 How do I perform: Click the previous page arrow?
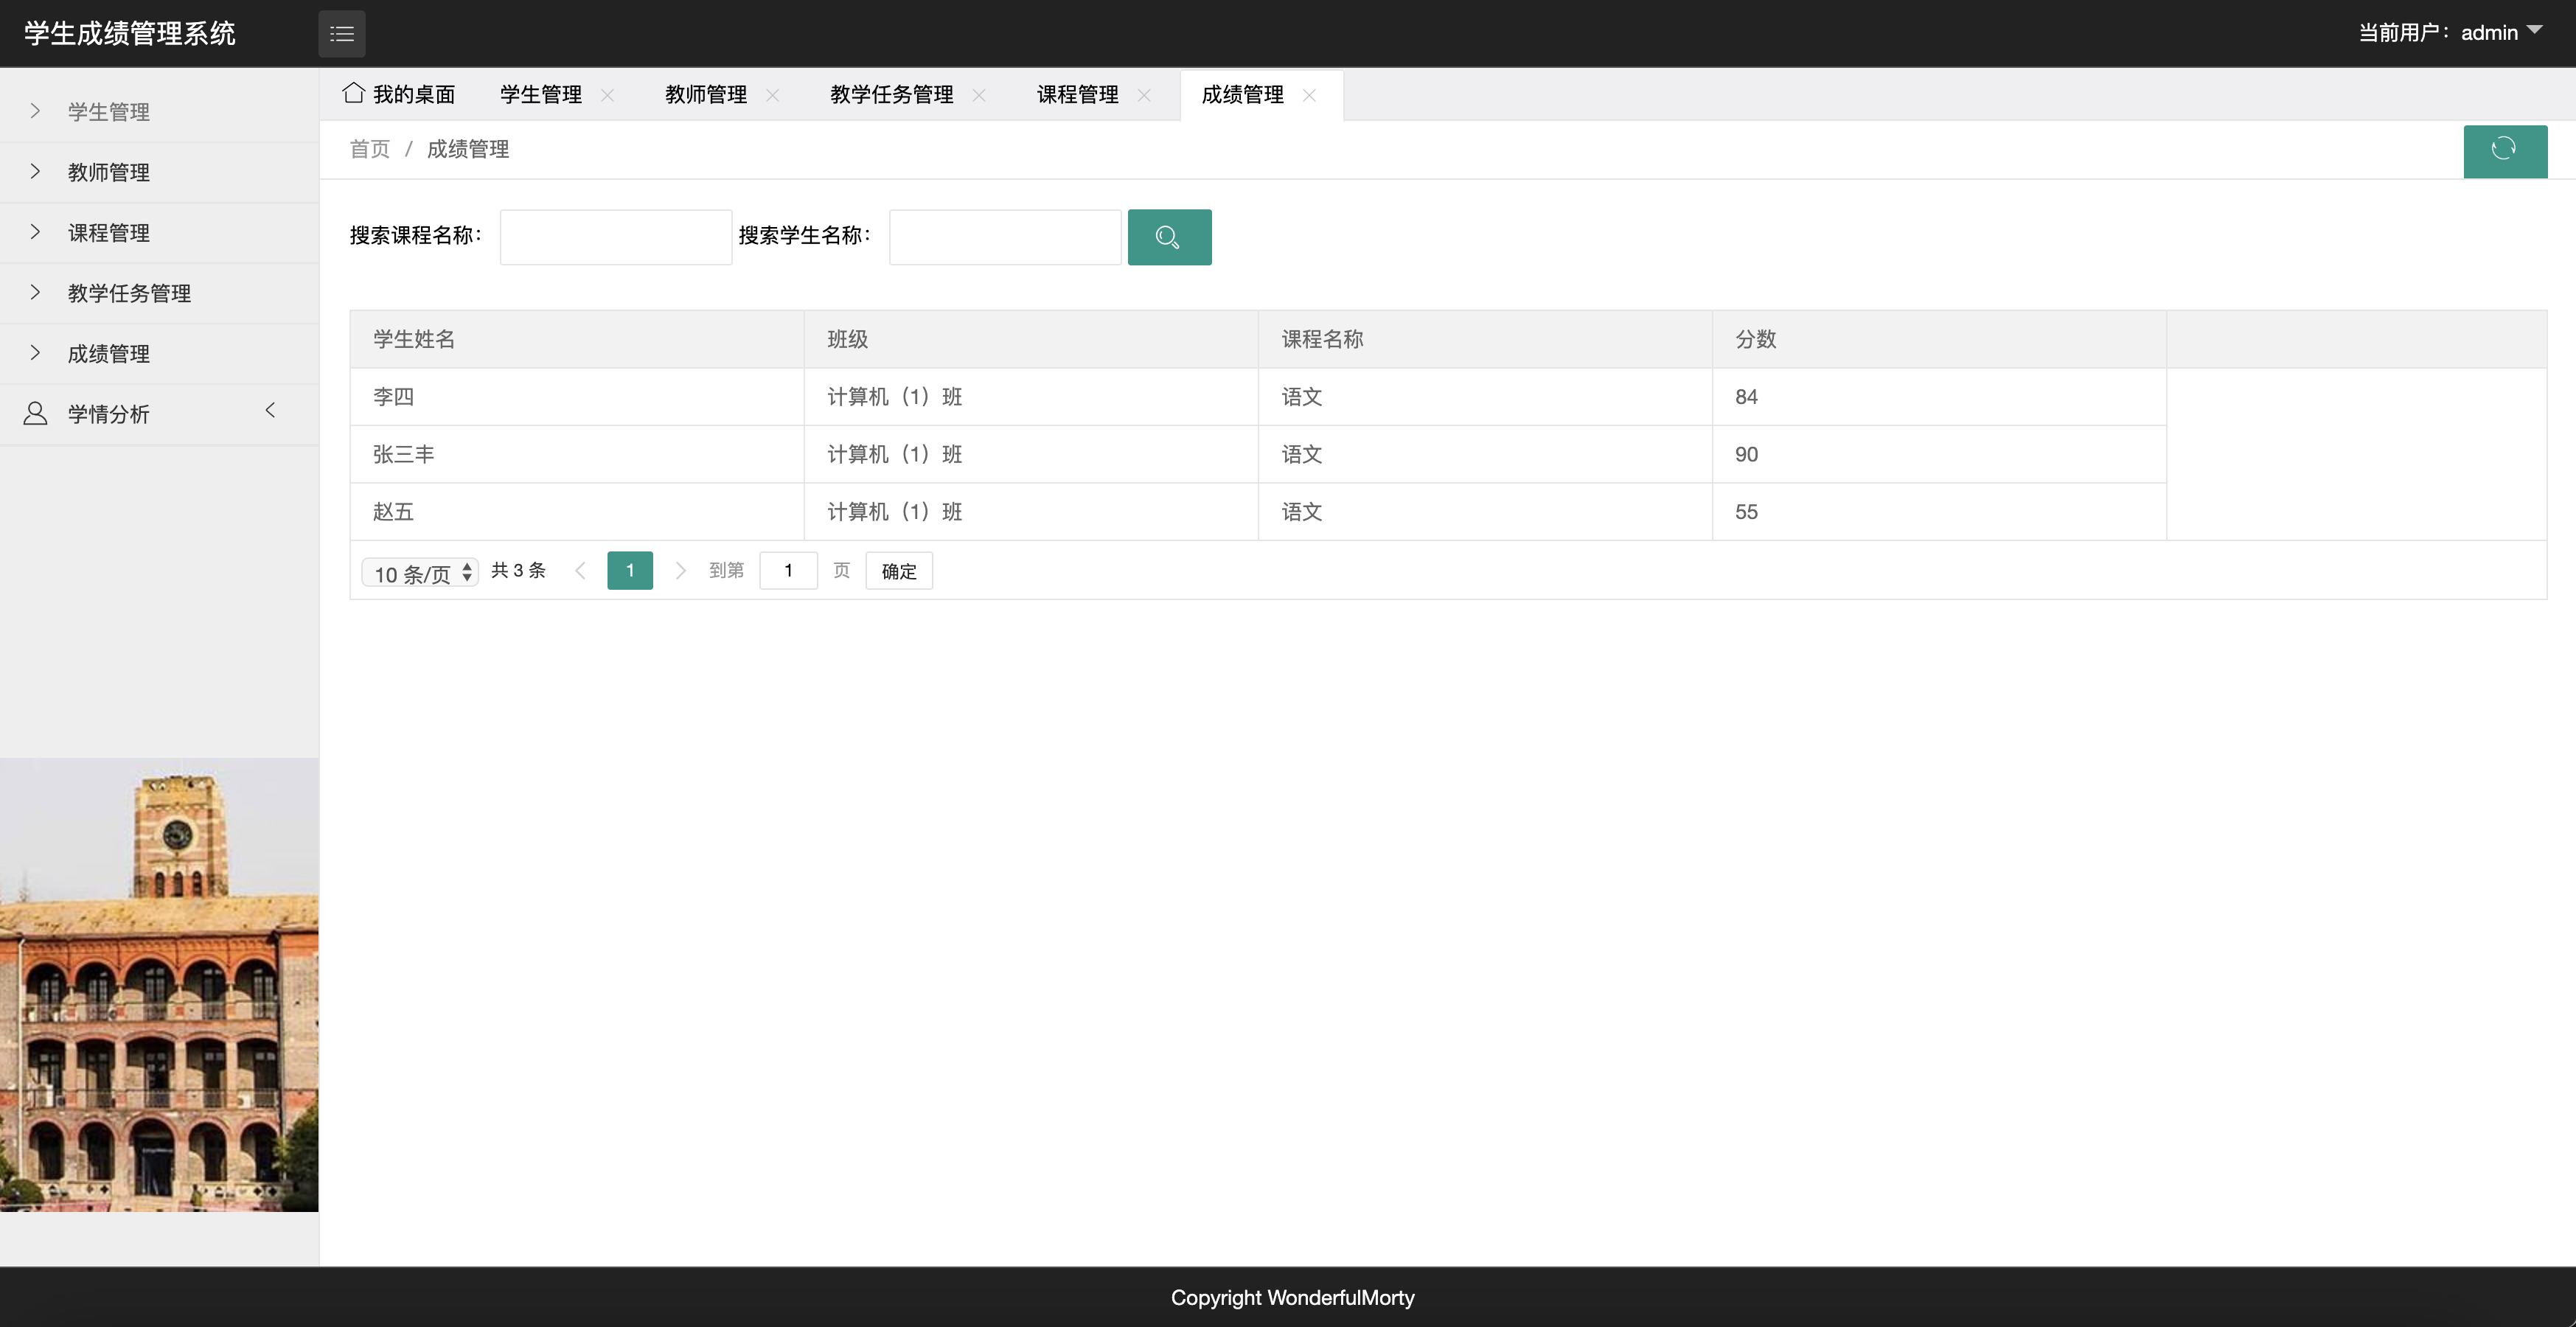580,571
